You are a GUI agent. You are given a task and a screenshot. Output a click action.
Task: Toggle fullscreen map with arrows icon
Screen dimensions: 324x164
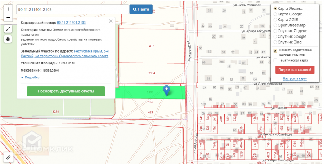tap(8, 29)
